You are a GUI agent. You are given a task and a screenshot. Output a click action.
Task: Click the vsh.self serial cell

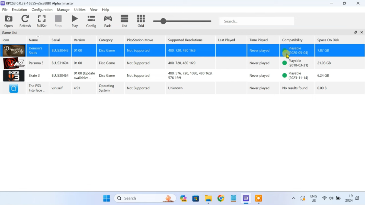point(60,88)
